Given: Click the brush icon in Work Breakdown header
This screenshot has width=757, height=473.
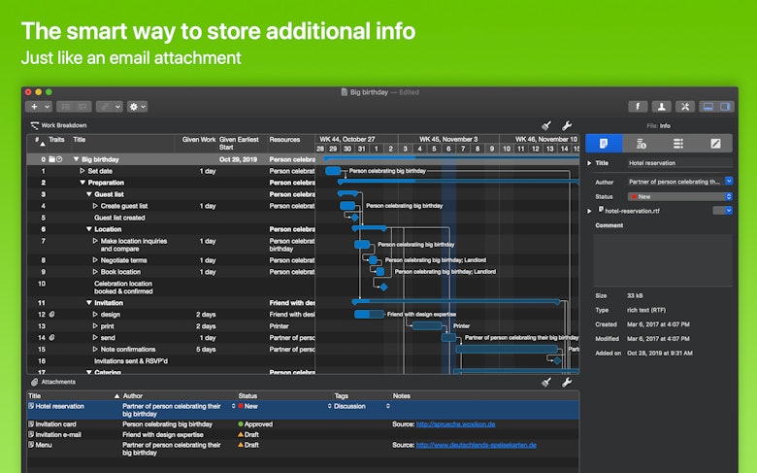Looking at the screenshot, I should coord(546,125).
